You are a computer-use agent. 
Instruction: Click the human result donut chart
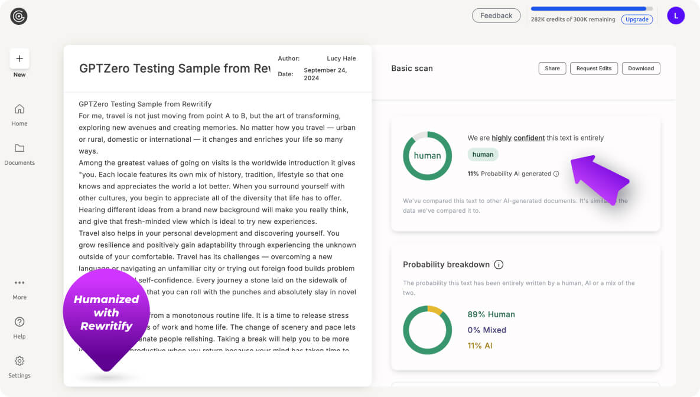coord(427,156)
